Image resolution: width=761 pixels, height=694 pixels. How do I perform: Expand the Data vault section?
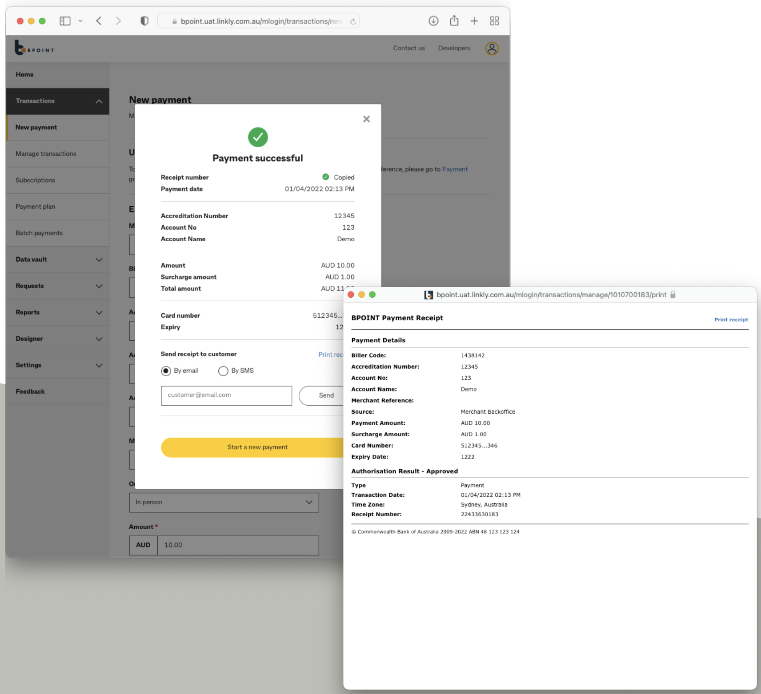57,259
